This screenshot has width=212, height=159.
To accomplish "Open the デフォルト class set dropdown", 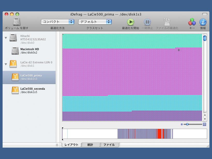I will (95, 22).
